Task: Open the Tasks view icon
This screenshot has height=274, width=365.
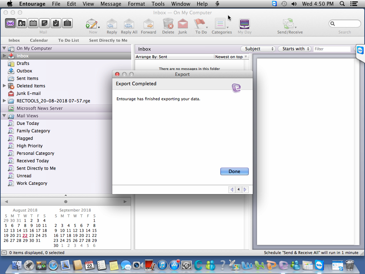Action: click(x=56, y=23)
